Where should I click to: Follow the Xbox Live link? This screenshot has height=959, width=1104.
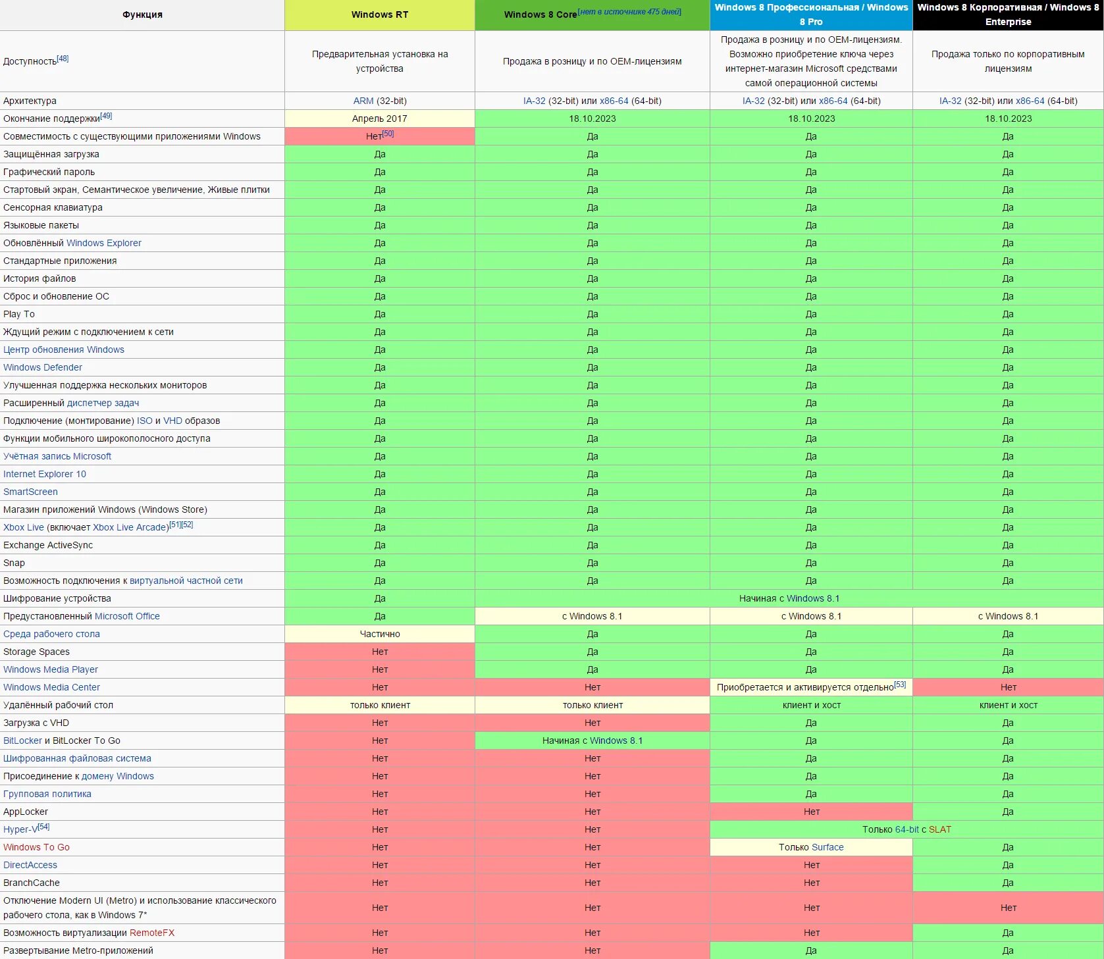pyautogui.click(x=24, y=527)
